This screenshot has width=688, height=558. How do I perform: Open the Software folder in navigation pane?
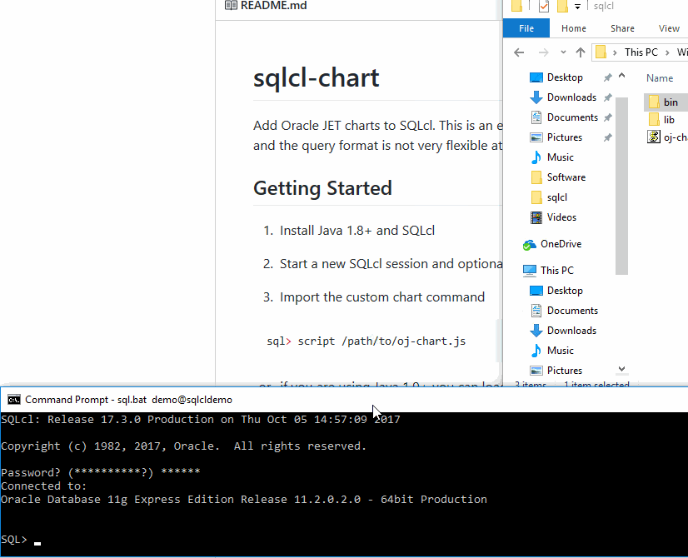pyautogui.click(x=566, y=177)
